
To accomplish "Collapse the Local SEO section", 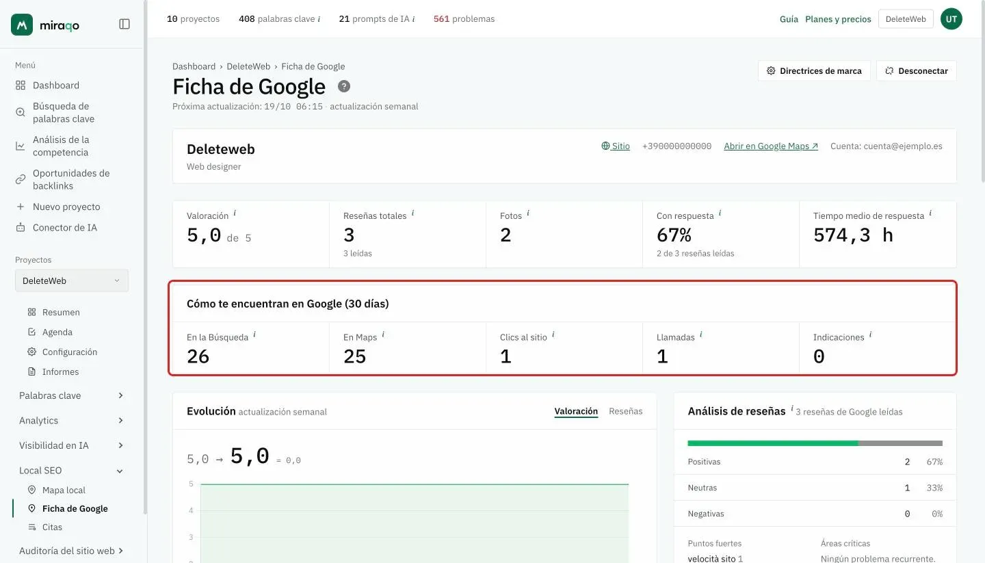I will tap(70, 471).
